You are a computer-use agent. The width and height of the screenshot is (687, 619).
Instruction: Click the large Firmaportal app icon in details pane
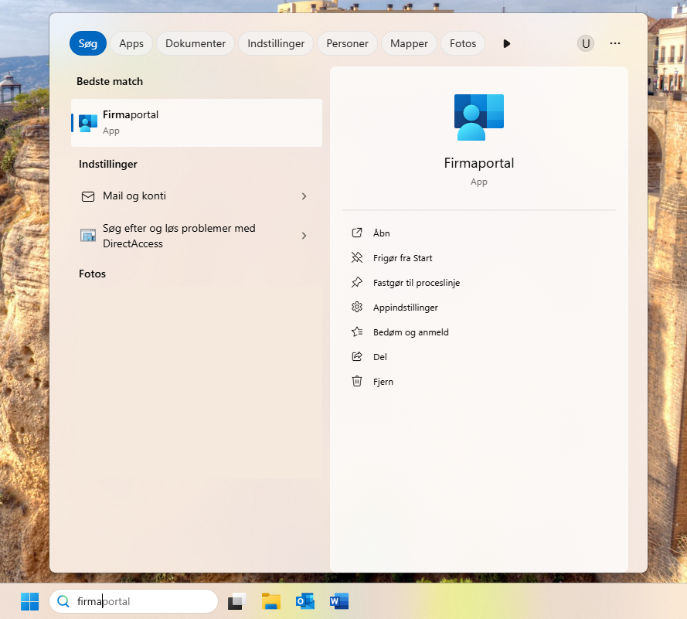pos(479,117)
